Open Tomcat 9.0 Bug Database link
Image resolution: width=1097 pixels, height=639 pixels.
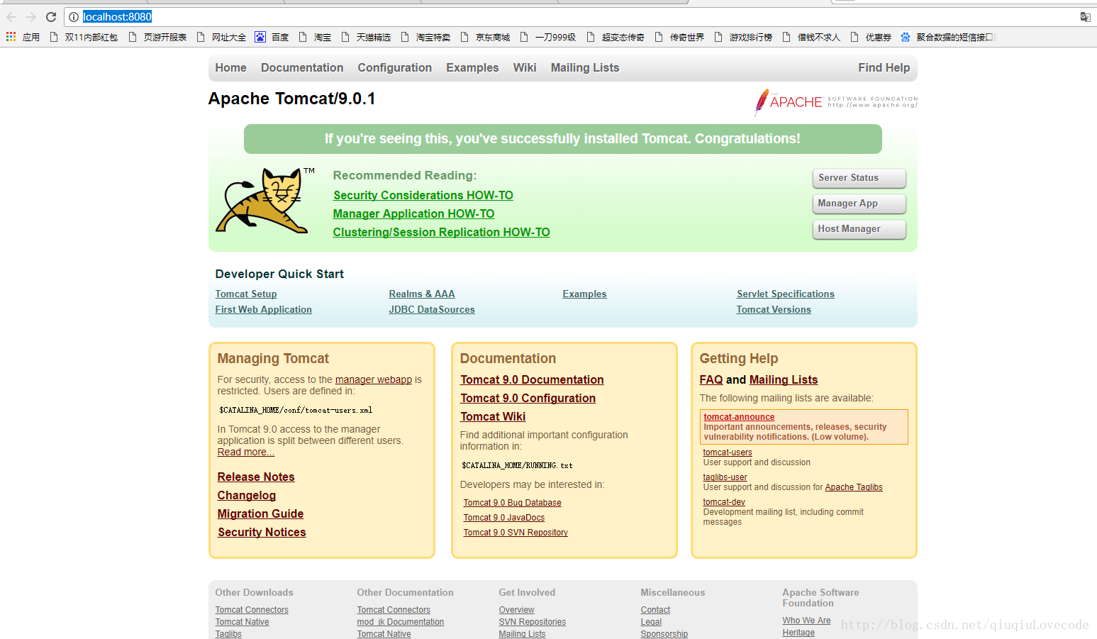[x=513, y=503]
